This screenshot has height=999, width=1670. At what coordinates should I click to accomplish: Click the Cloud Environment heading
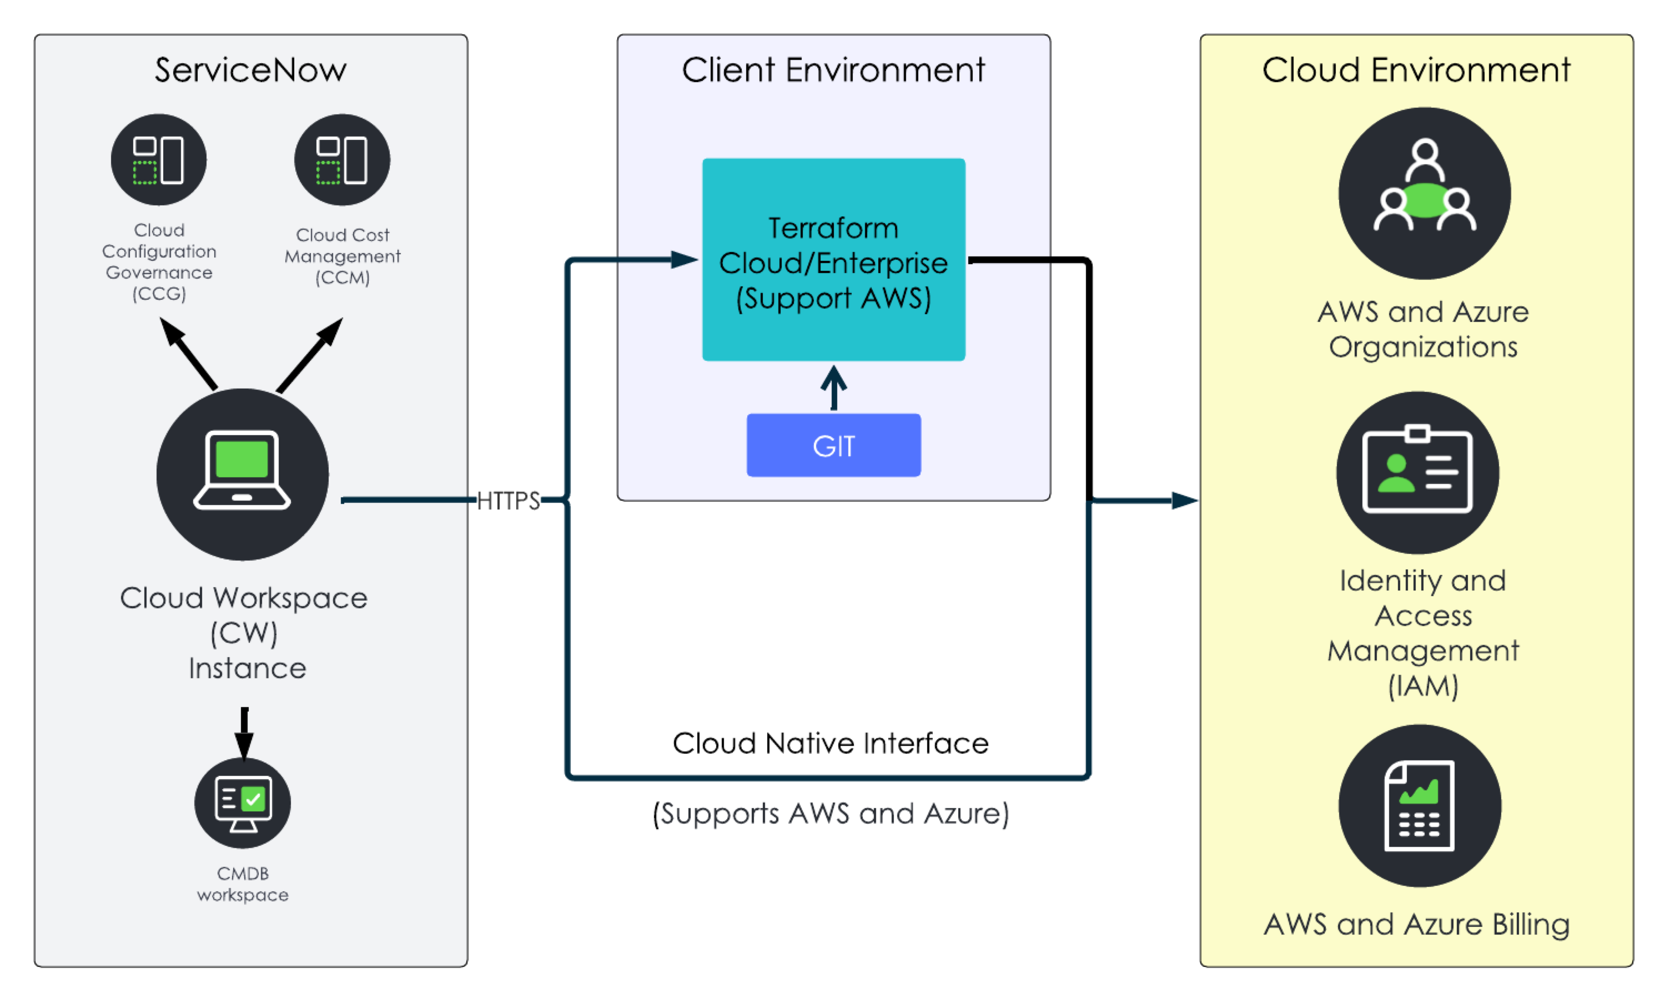pos(1416,70)
